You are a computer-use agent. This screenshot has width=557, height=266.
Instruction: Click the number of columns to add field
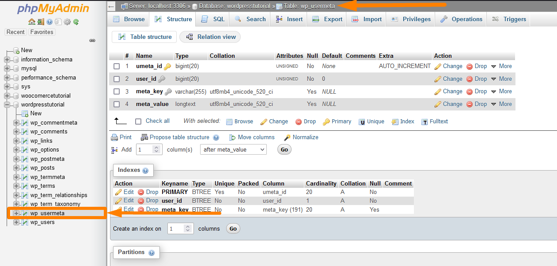(x=149, y=150)
